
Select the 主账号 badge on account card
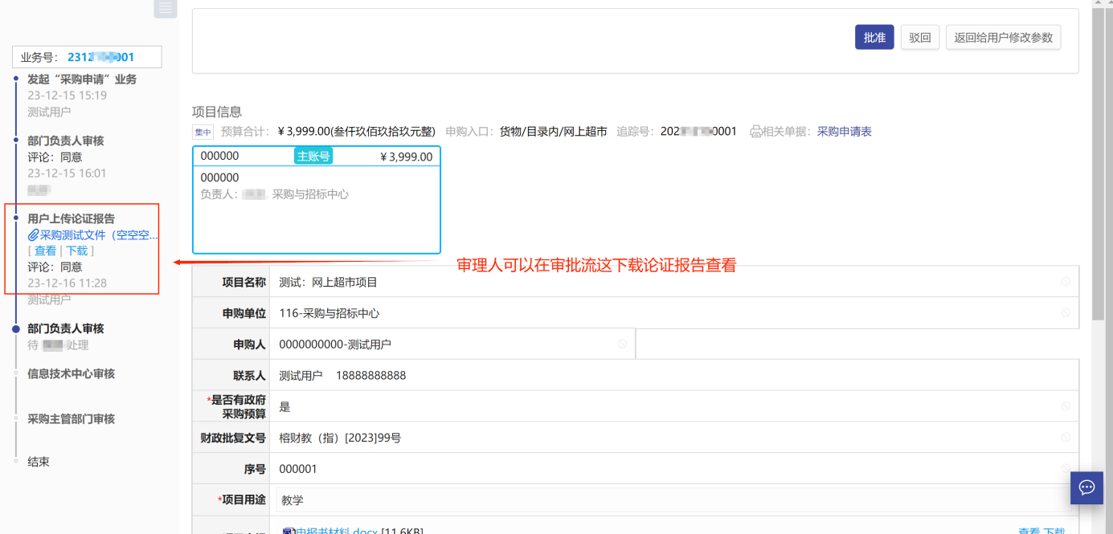click(x=313, y=157)
